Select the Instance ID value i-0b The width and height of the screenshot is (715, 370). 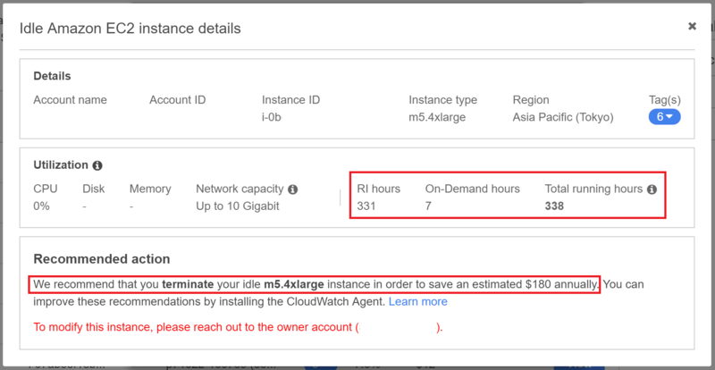pyautogui.click(x=272, y=117)
